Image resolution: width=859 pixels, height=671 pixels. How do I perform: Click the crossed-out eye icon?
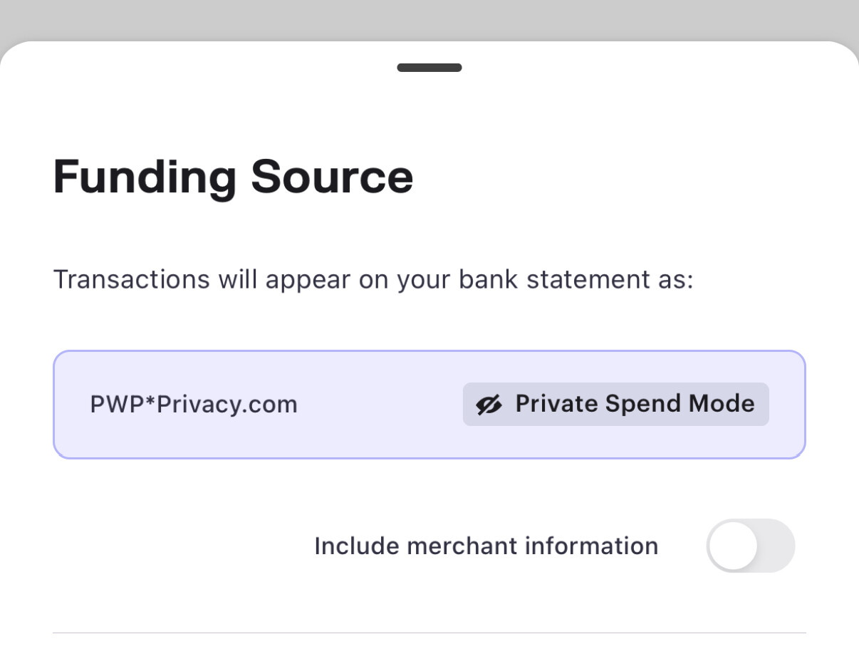[489, 405]
